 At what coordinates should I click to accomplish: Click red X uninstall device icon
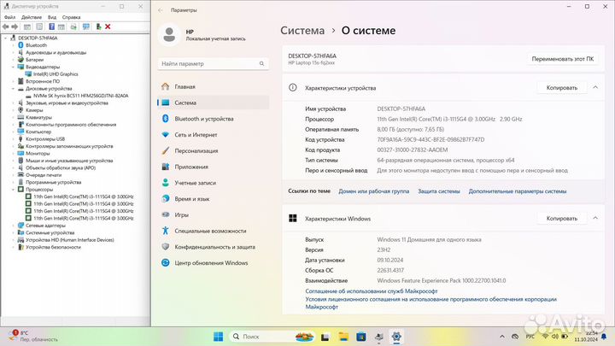pyautogui.click(x=108, y=26)
